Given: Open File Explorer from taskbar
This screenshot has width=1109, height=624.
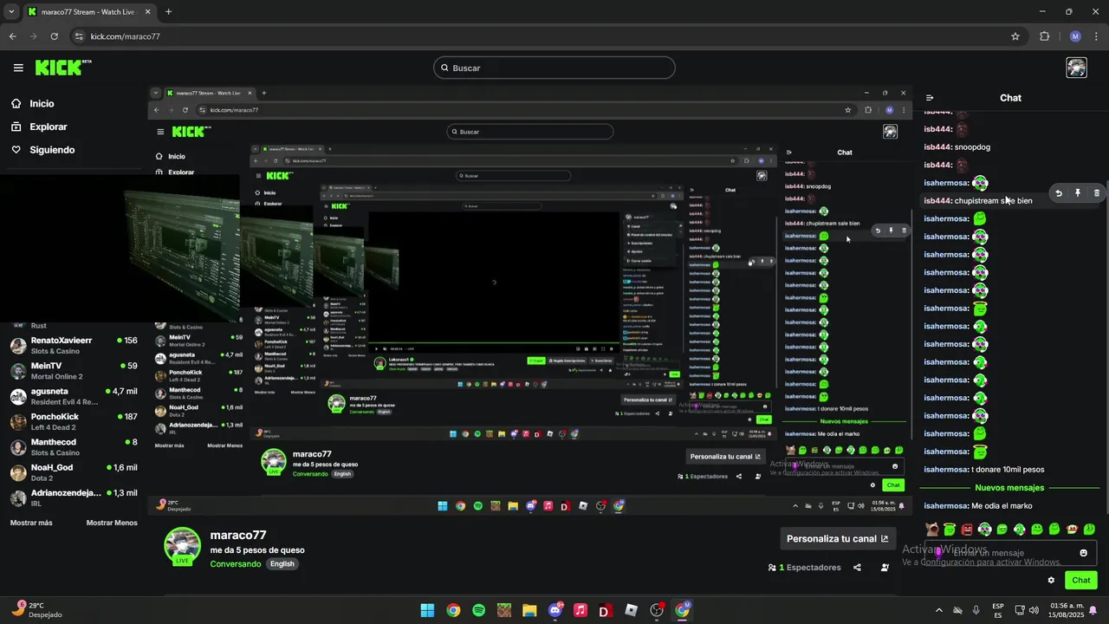Looking at the screenshot, I should [x=529, y=610].
